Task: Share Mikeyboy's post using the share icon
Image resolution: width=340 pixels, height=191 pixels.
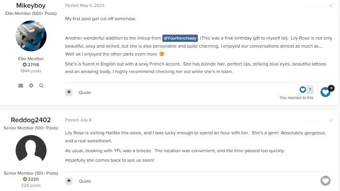Action: click(x=331, y=6)
